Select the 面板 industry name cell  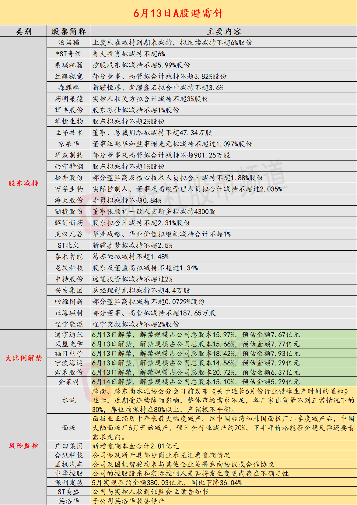point(69,428)
